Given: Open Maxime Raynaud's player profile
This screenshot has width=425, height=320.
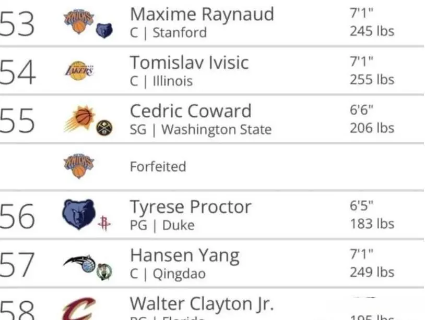Looking at the screenshot, I should (202, 14).
